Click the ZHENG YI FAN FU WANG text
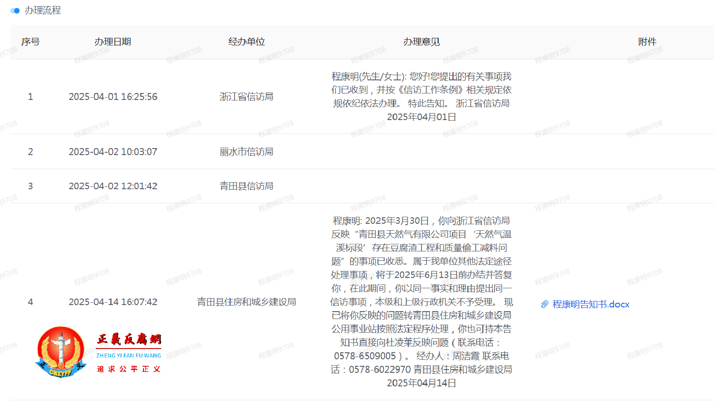 129,355
